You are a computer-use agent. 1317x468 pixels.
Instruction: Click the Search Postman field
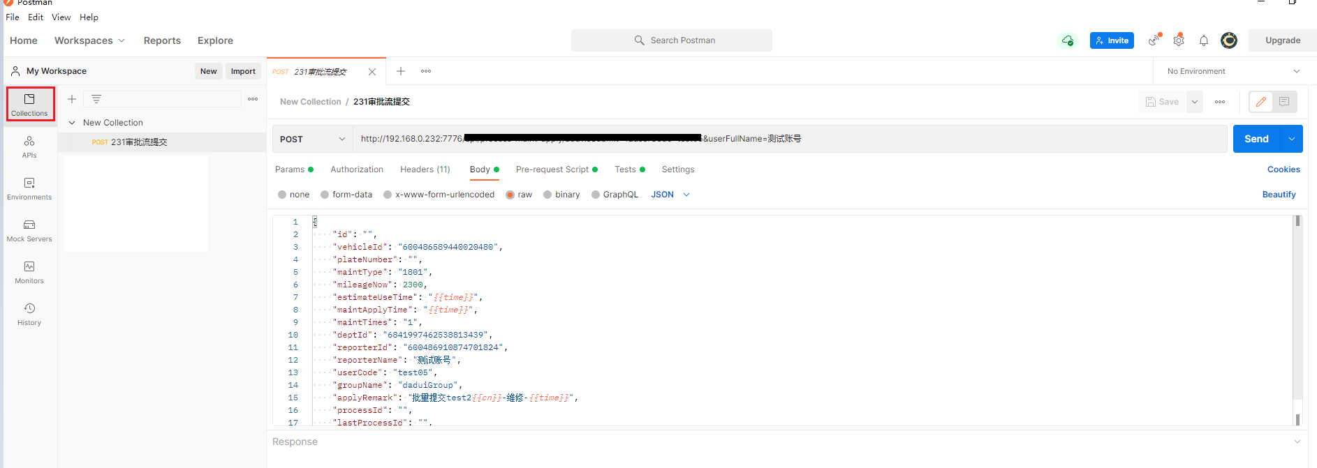672,40
